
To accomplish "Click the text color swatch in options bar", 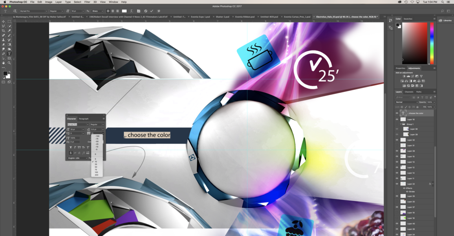I will [124, 11].
